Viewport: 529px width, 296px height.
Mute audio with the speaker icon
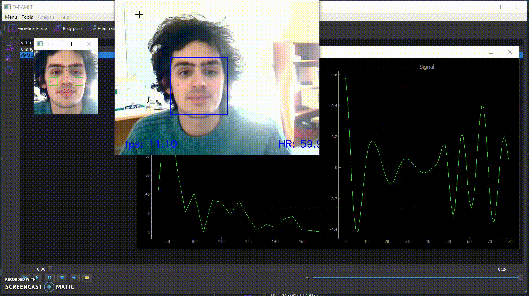click(308, 278)
